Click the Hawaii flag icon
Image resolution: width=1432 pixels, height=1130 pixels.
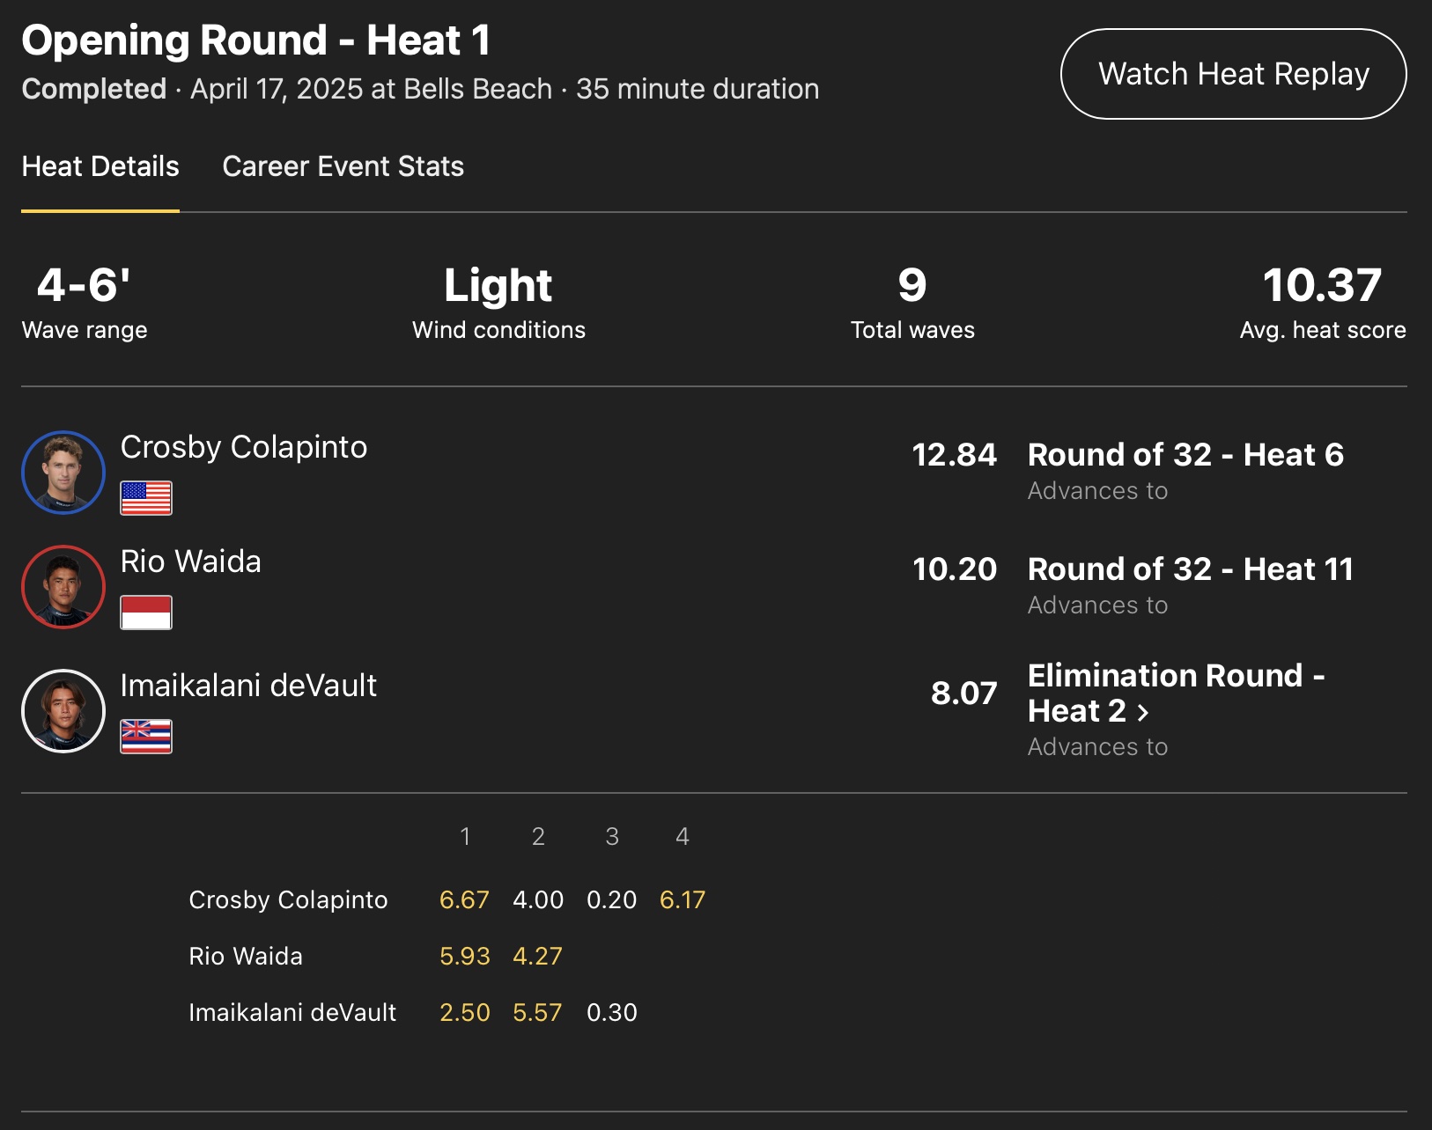[x=146, y=737]
